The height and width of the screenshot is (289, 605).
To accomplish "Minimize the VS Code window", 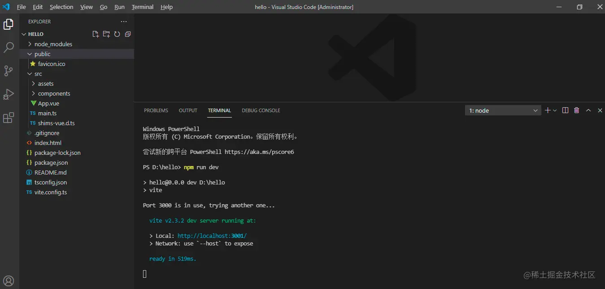I will point(559,7).
